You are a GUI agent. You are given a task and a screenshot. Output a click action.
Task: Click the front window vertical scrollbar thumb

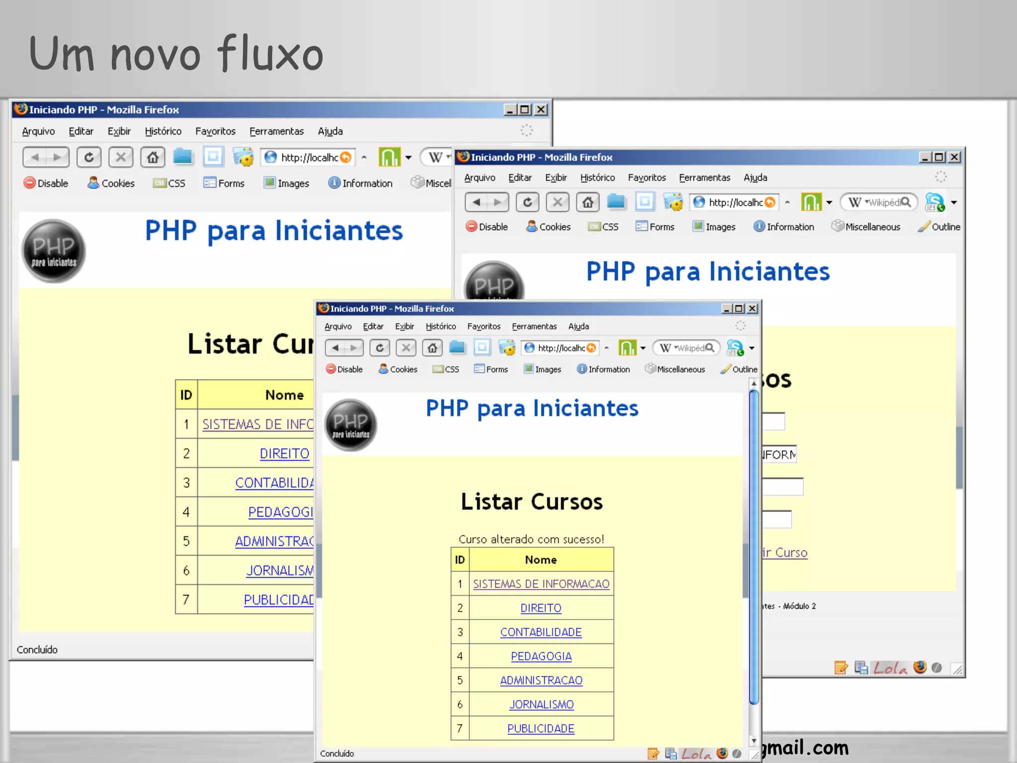(754, 546)
